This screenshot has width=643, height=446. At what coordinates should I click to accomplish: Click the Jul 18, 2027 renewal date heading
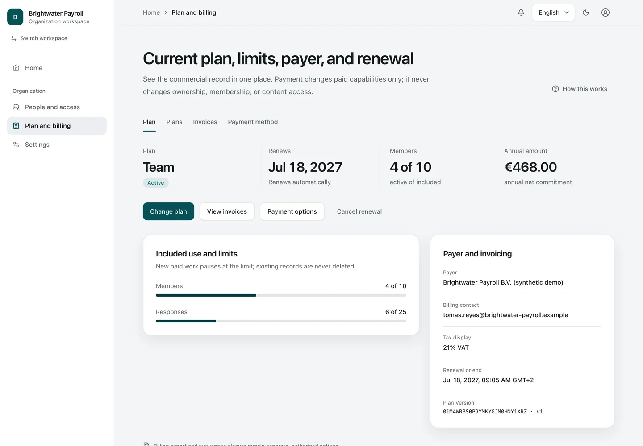pos(305,167)
